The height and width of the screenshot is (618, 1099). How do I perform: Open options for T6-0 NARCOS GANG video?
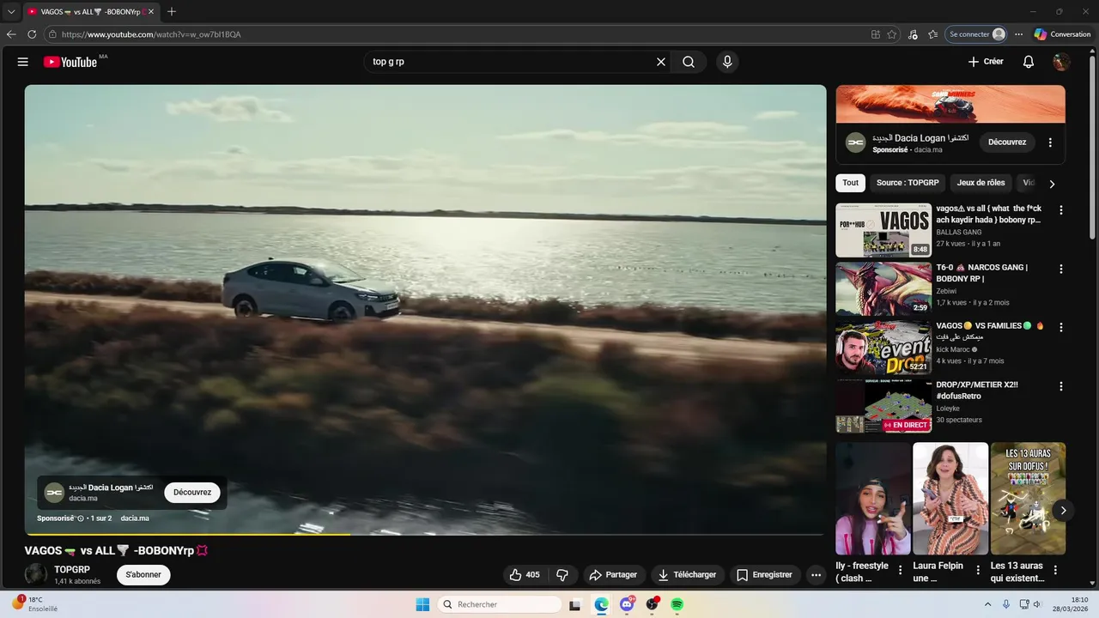(x=1060, y=269)
